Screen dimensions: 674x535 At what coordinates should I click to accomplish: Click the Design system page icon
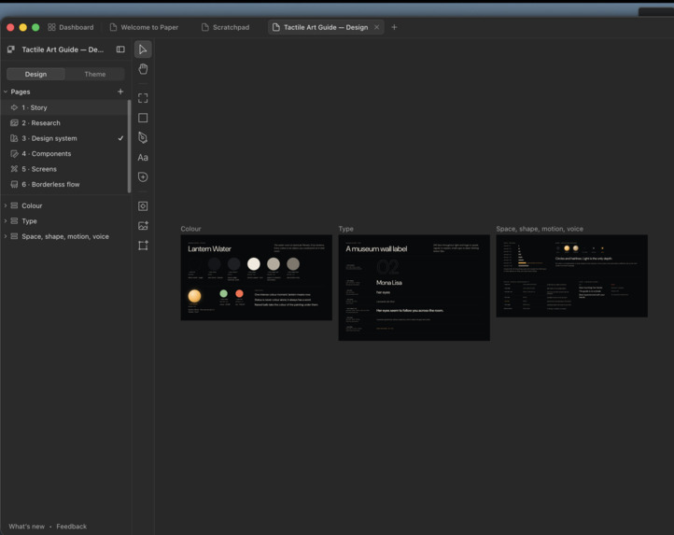point(14,138)
